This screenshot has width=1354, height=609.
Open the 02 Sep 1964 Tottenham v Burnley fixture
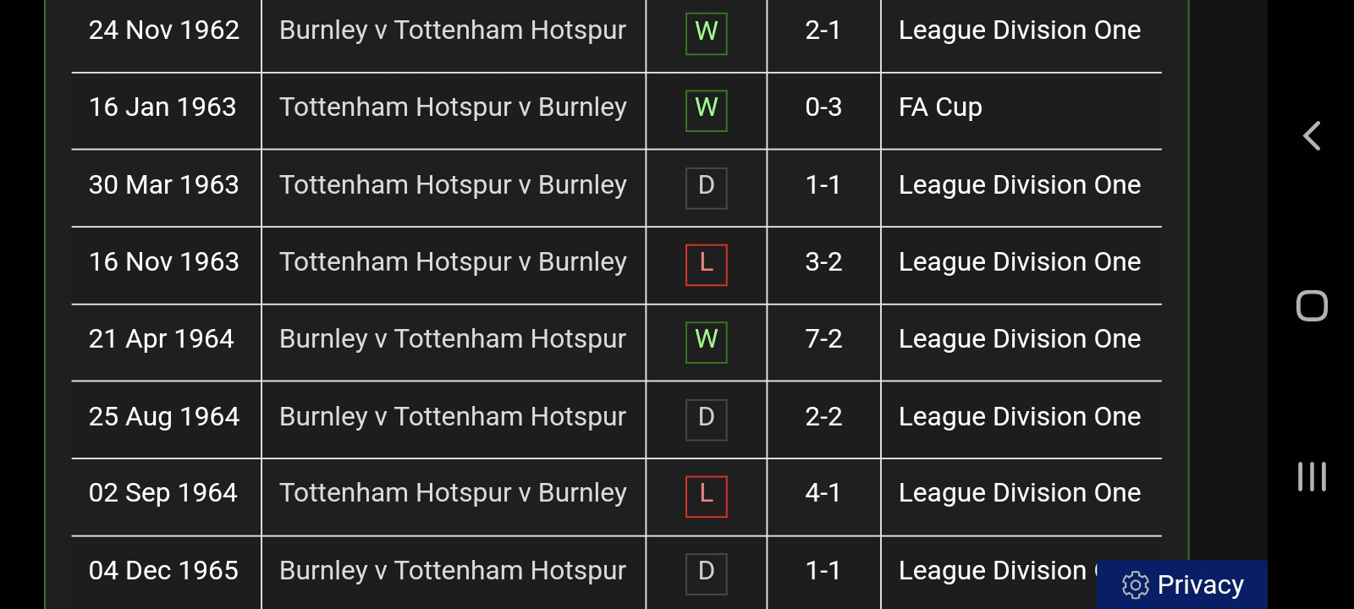coord(453,493)
